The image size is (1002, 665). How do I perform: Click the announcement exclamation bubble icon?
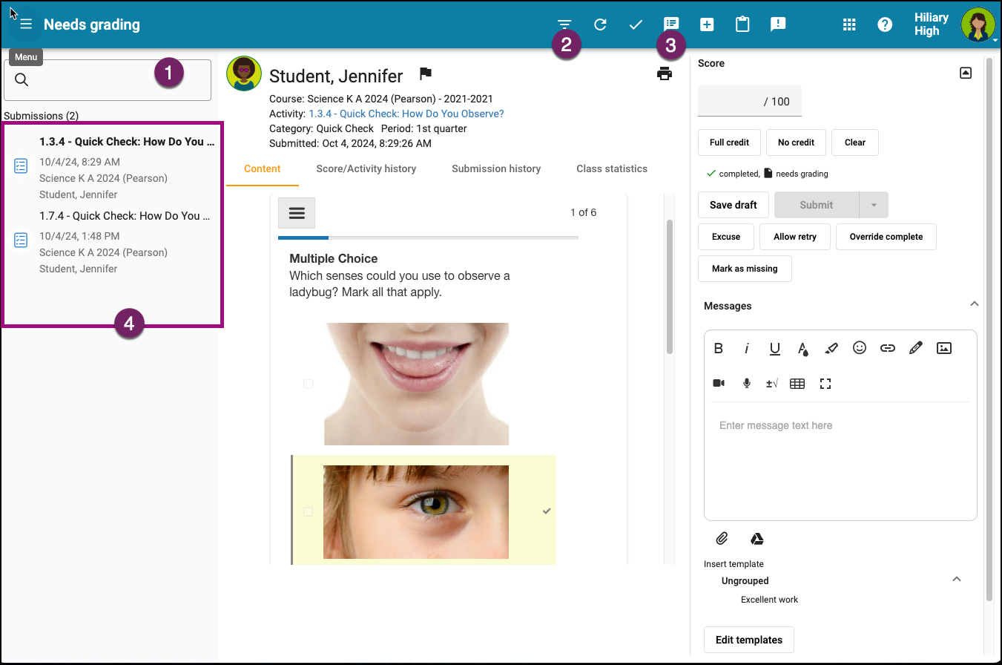click(x=778, y=24)
